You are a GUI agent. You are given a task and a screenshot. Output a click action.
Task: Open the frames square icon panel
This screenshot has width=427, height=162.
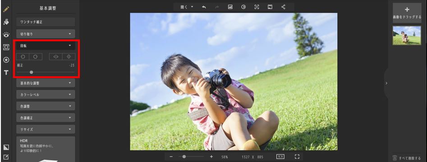tap(6, 47)
